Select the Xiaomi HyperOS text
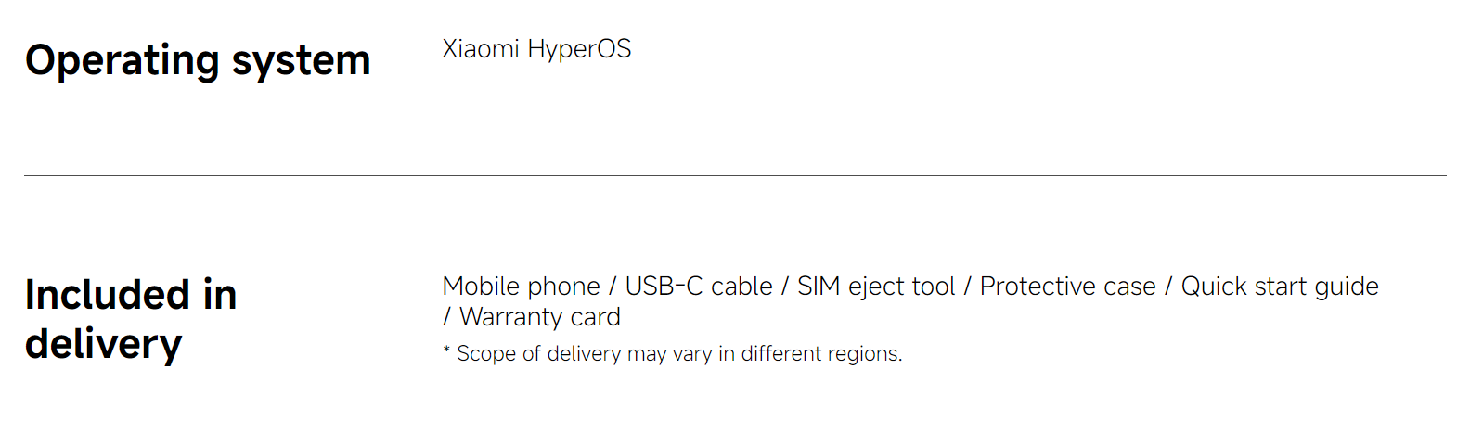1483x446 pixels. [536, 49]
